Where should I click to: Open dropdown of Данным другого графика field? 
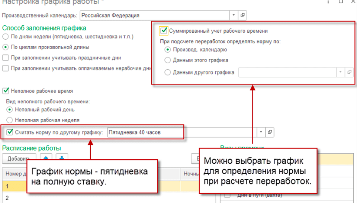[x=340, y=73]
